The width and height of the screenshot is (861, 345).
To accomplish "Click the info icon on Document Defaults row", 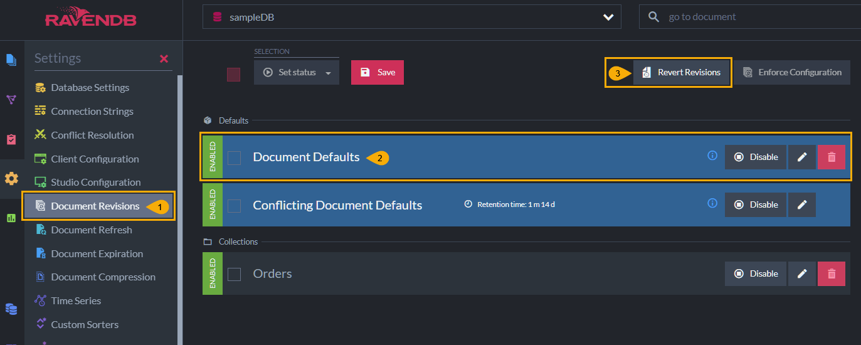I will coord(712,156).
